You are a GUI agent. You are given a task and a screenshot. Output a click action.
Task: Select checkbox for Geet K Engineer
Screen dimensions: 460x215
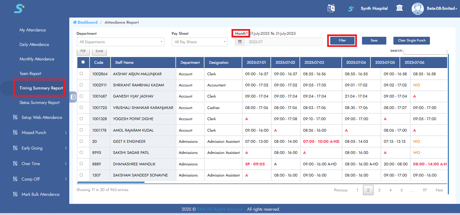pyautogui.click(x=81, y=141)
